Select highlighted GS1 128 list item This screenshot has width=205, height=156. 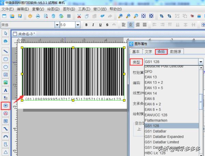click(172, 126)
